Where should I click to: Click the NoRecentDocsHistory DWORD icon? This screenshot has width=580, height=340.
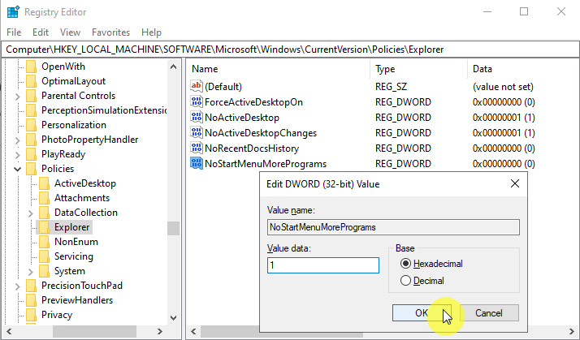coord(196,148)
